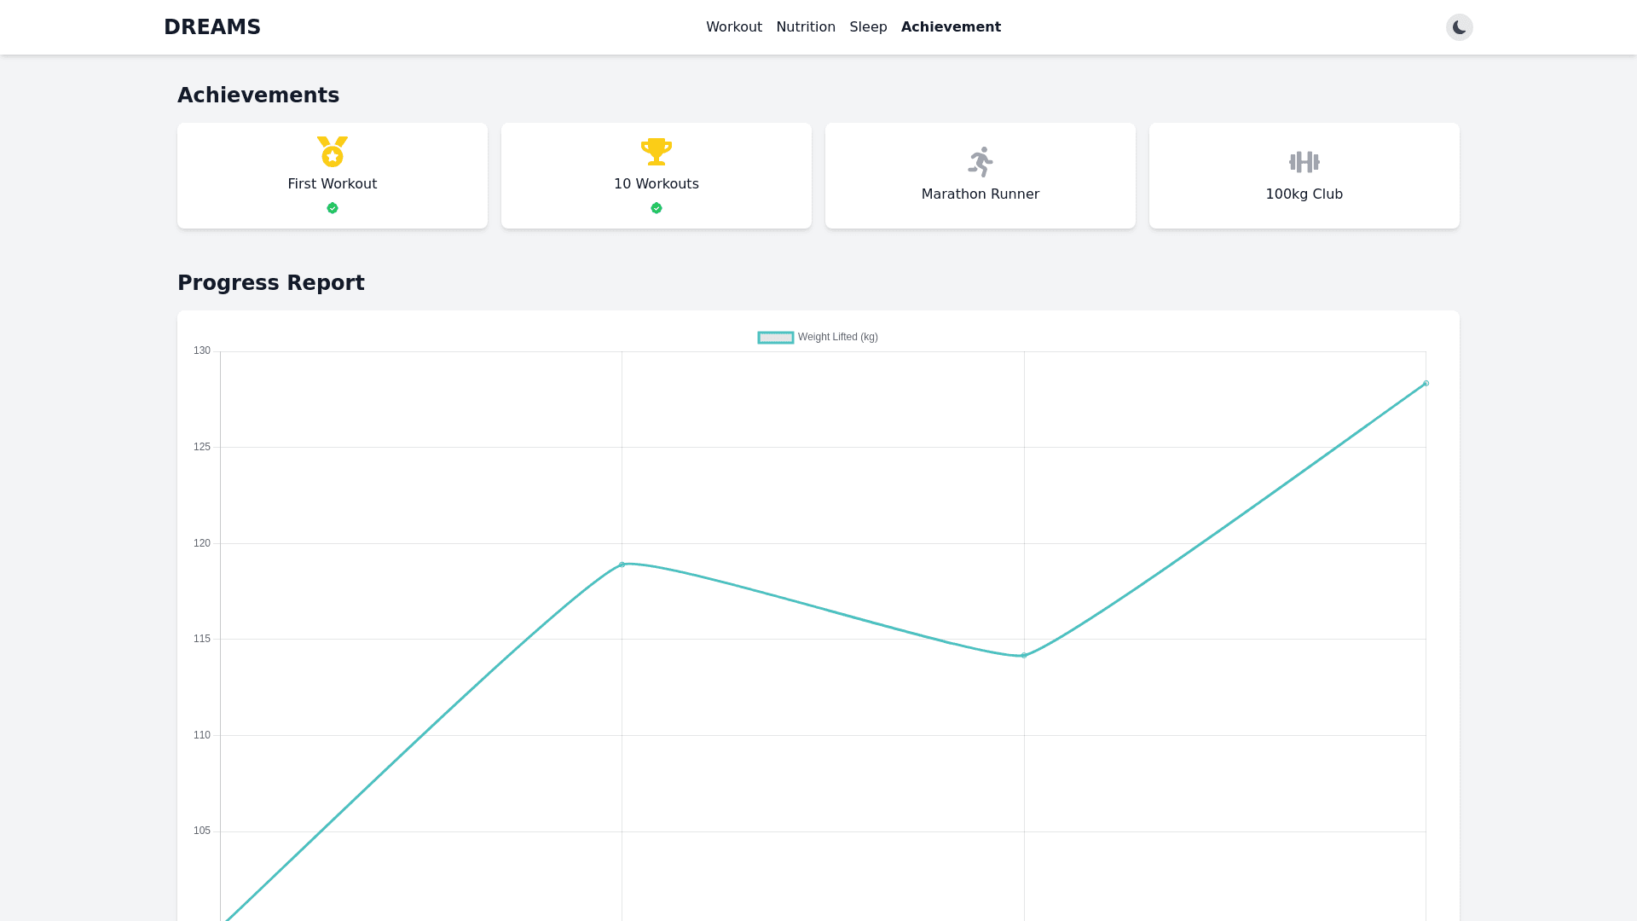Click the gold medal First Workout icon
The image size is (1637, 921).
pos(332,152)
